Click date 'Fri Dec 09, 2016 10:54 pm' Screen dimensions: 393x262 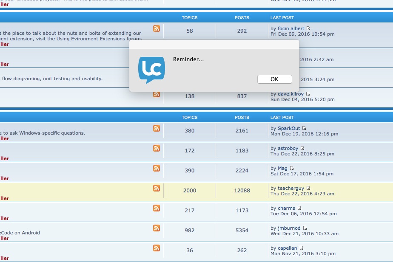302,34
